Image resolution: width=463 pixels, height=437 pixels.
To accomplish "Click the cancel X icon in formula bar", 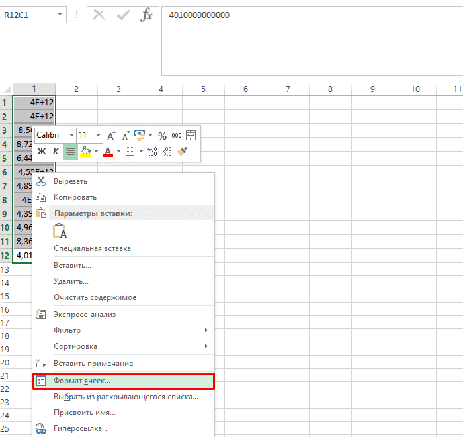I will 99,15.
